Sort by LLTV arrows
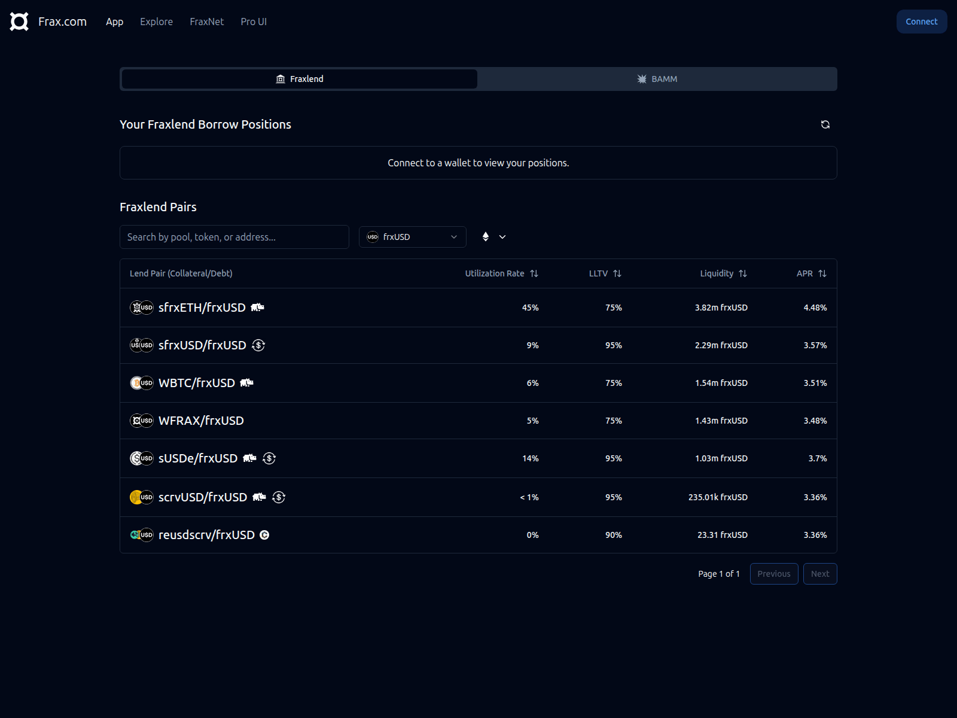The height and width of the screenshot is (718, 957). click(617, 273)
